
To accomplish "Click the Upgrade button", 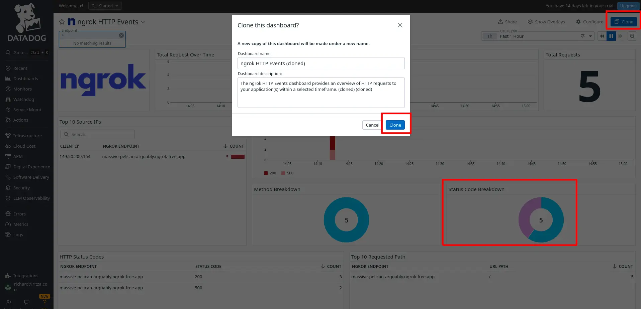I will pyautogui.click(x=628, y=6).
